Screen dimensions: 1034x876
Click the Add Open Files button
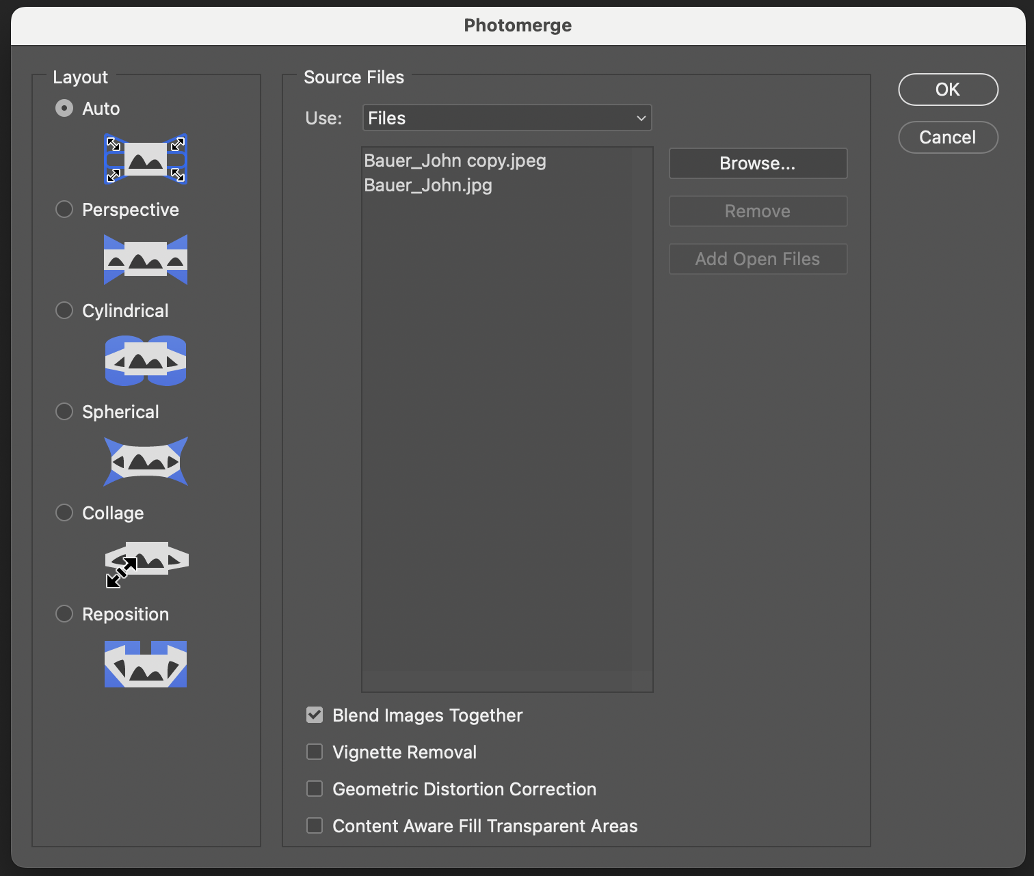[x=758, y=259]
